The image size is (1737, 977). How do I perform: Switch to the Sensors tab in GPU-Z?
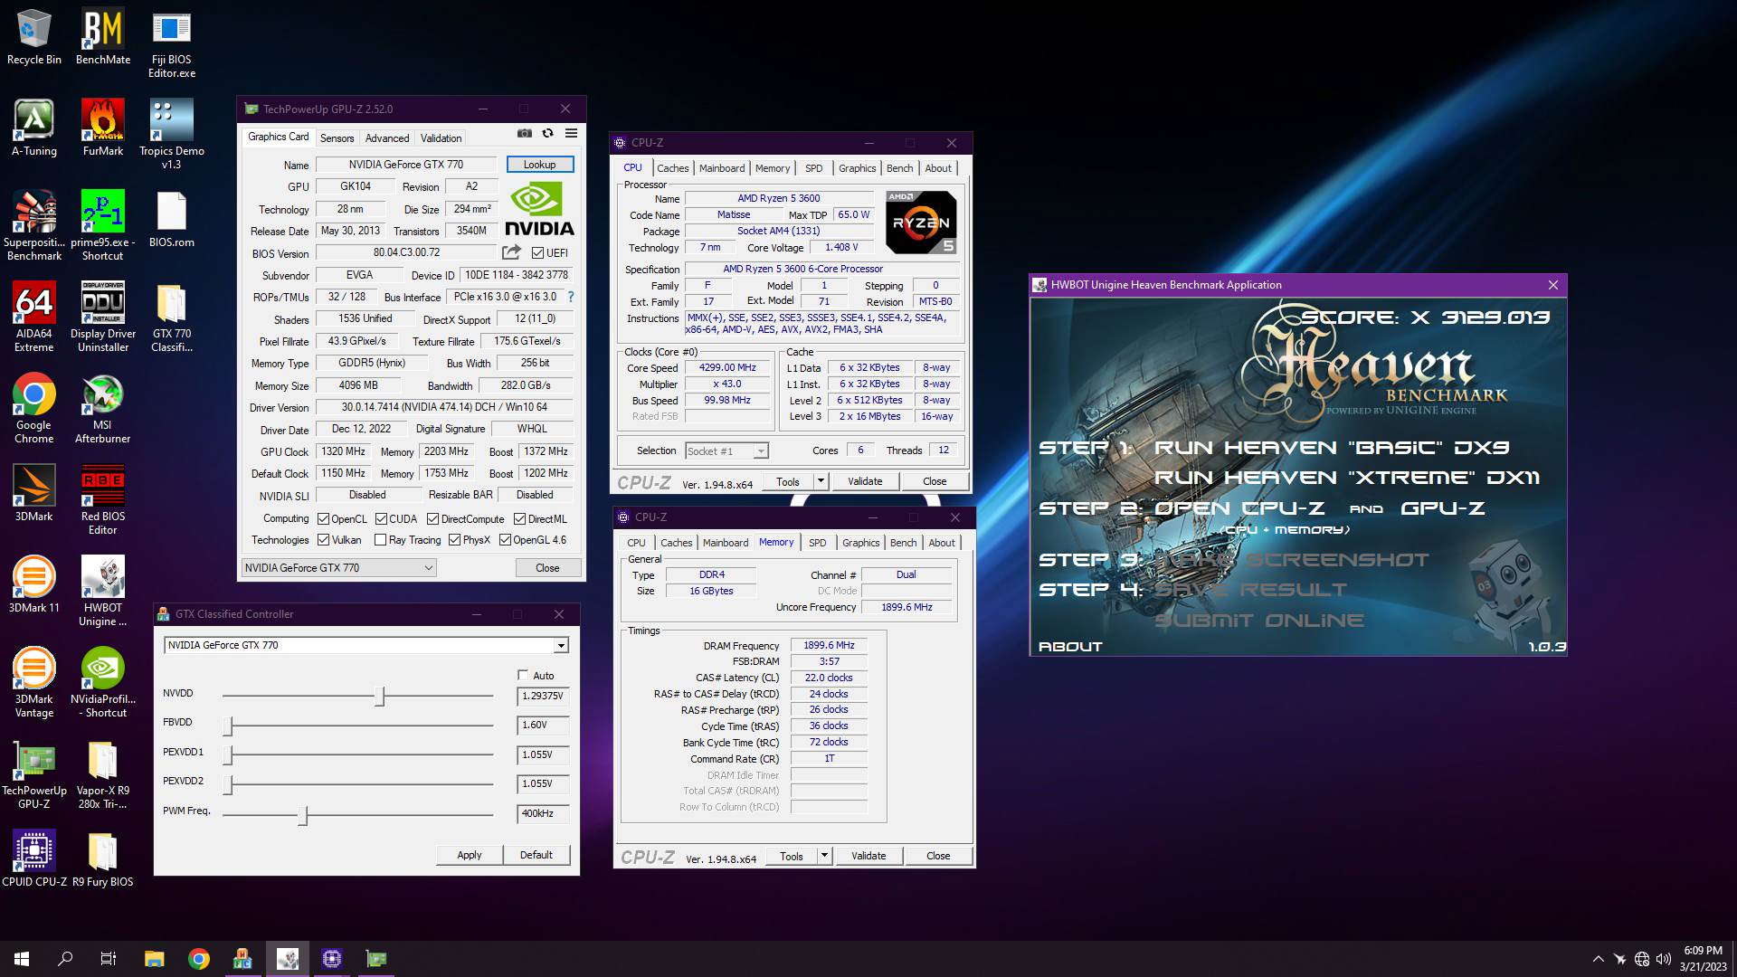tap(337, 138)
